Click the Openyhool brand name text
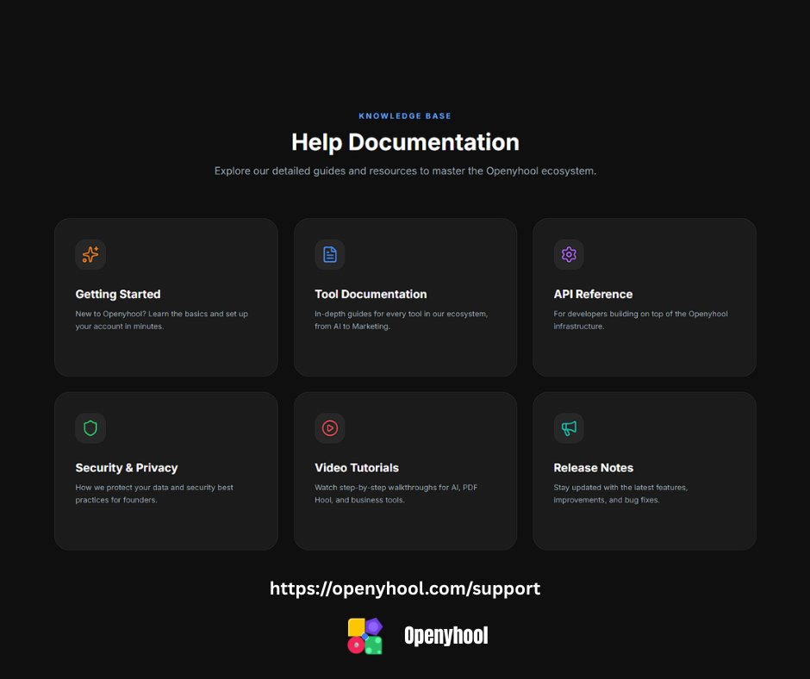This screenshot has height=679, width=810. pos(445,636)
